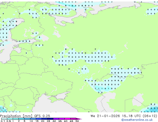Pick the 1–2 mm legend swatch
Viewport: 158px width, 122px height.
pos(16,119)
